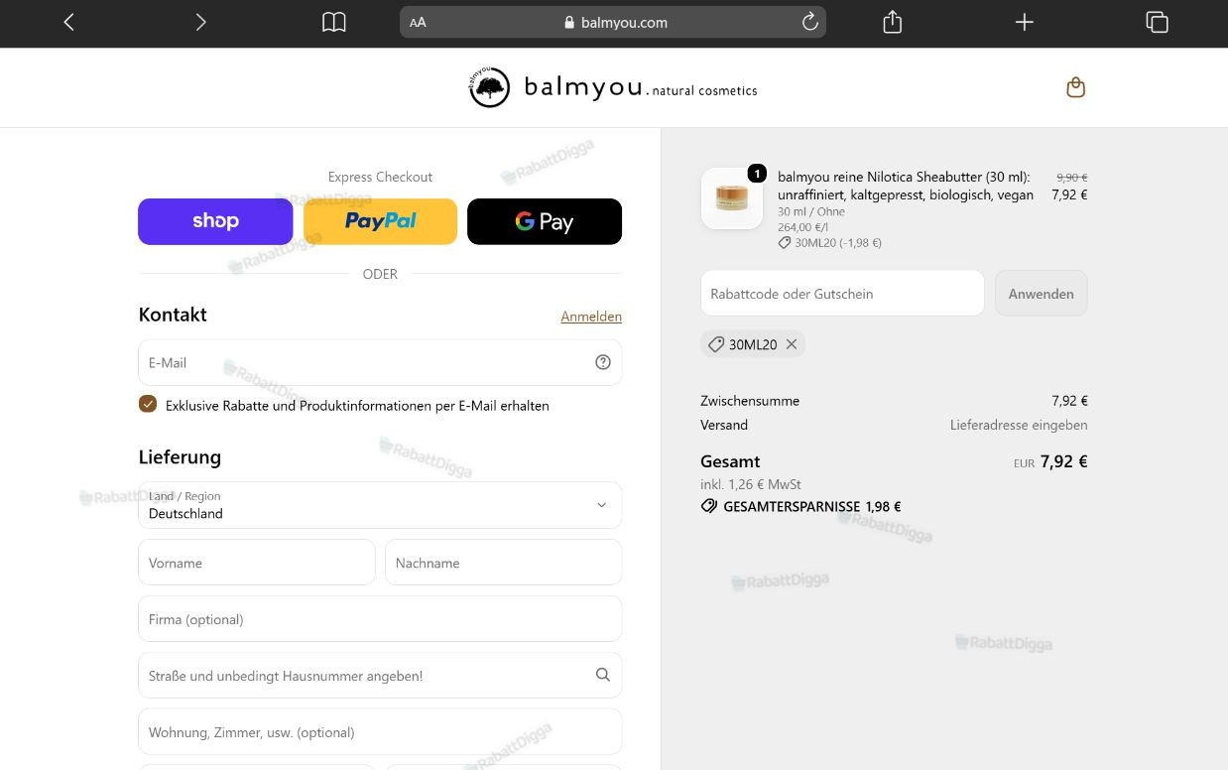Open the shopping bag cart icon
This screenshot has width=1228, height=770.
point(1075,87)
